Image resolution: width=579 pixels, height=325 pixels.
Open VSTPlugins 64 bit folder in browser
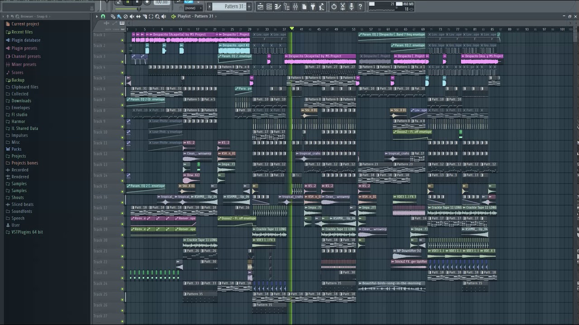[x=27, y=232]
